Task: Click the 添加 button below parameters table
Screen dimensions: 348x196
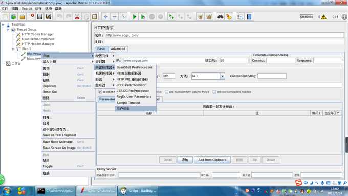Action: point(185,160)
